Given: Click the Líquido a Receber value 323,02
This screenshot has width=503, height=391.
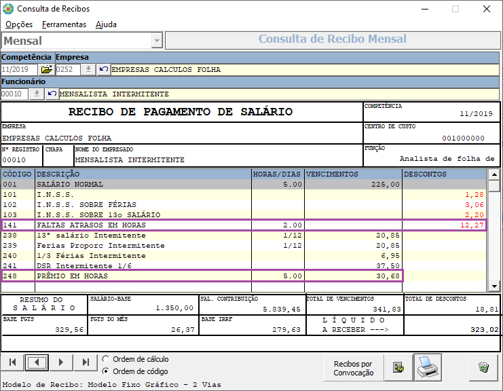Looking at the screenshot, I should pos(485,330).
